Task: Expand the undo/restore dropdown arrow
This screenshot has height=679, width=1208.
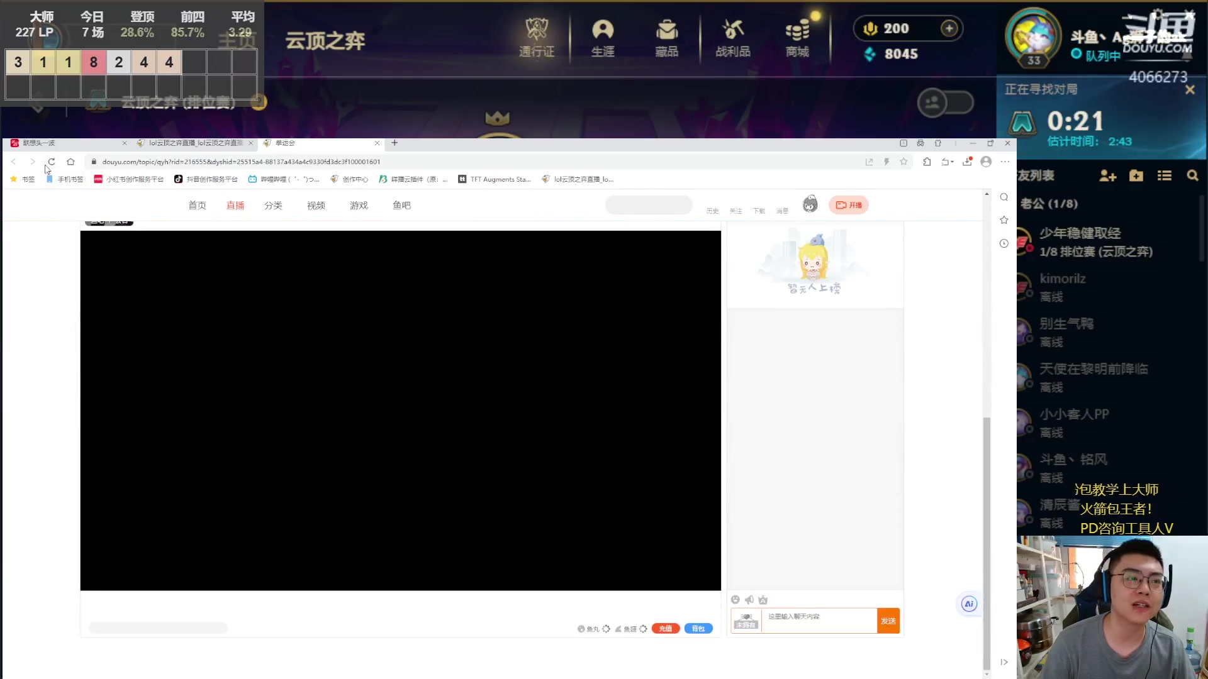Action: 952,162
